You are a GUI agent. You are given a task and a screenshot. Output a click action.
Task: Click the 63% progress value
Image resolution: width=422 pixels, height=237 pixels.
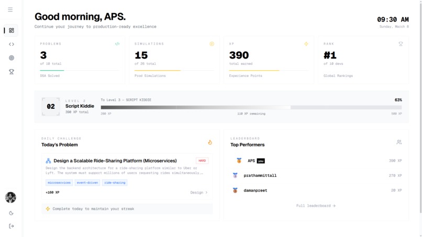398,100
